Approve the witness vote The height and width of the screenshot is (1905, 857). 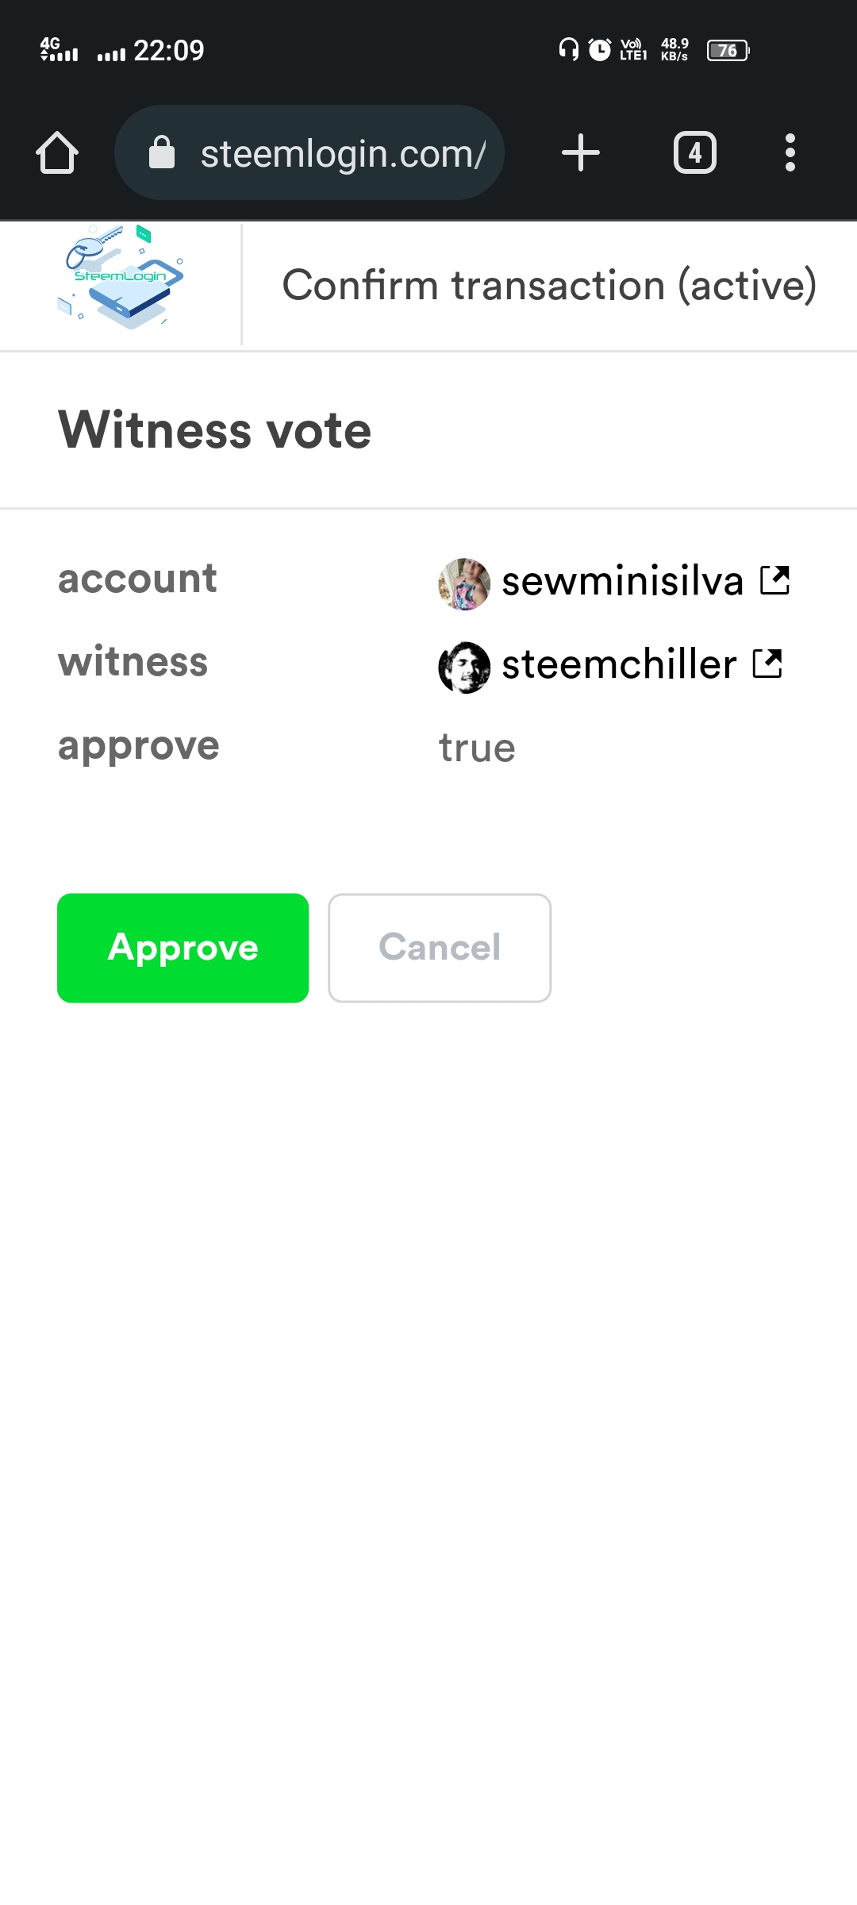pos(183,948)
